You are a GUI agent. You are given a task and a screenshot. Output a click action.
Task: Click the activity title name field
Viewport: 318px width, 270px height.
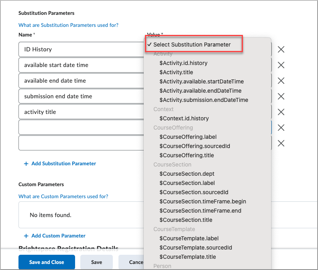coord(80,112)
